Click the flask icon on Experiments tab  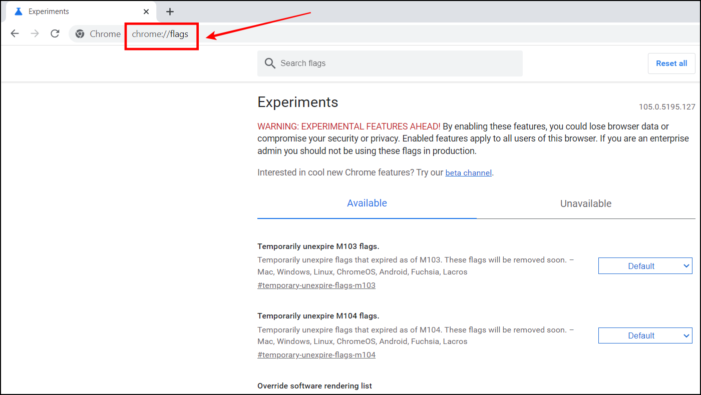[x=19, y=11]
